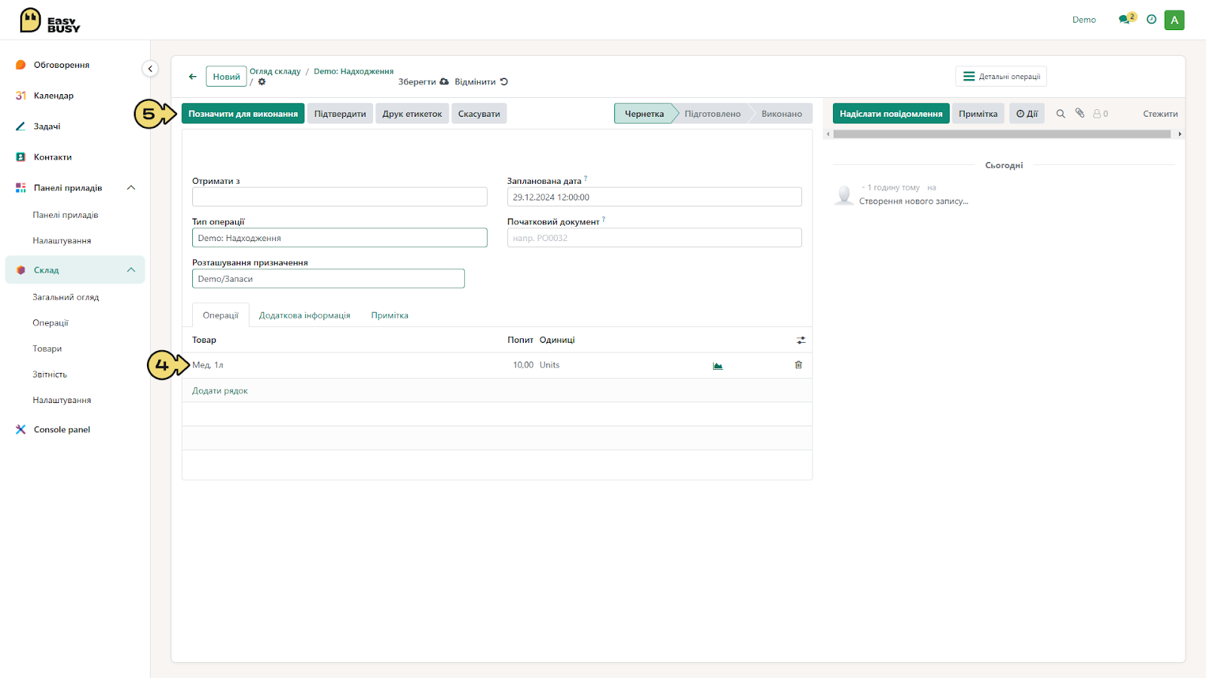
Task: Collapse the sidebar with chevron button
Action: 150,69
